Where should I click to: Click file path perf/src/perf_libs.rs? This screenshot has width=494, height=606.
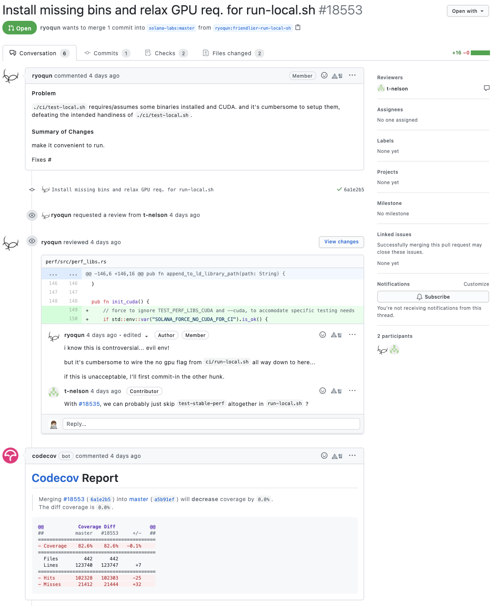coord(76,262)
